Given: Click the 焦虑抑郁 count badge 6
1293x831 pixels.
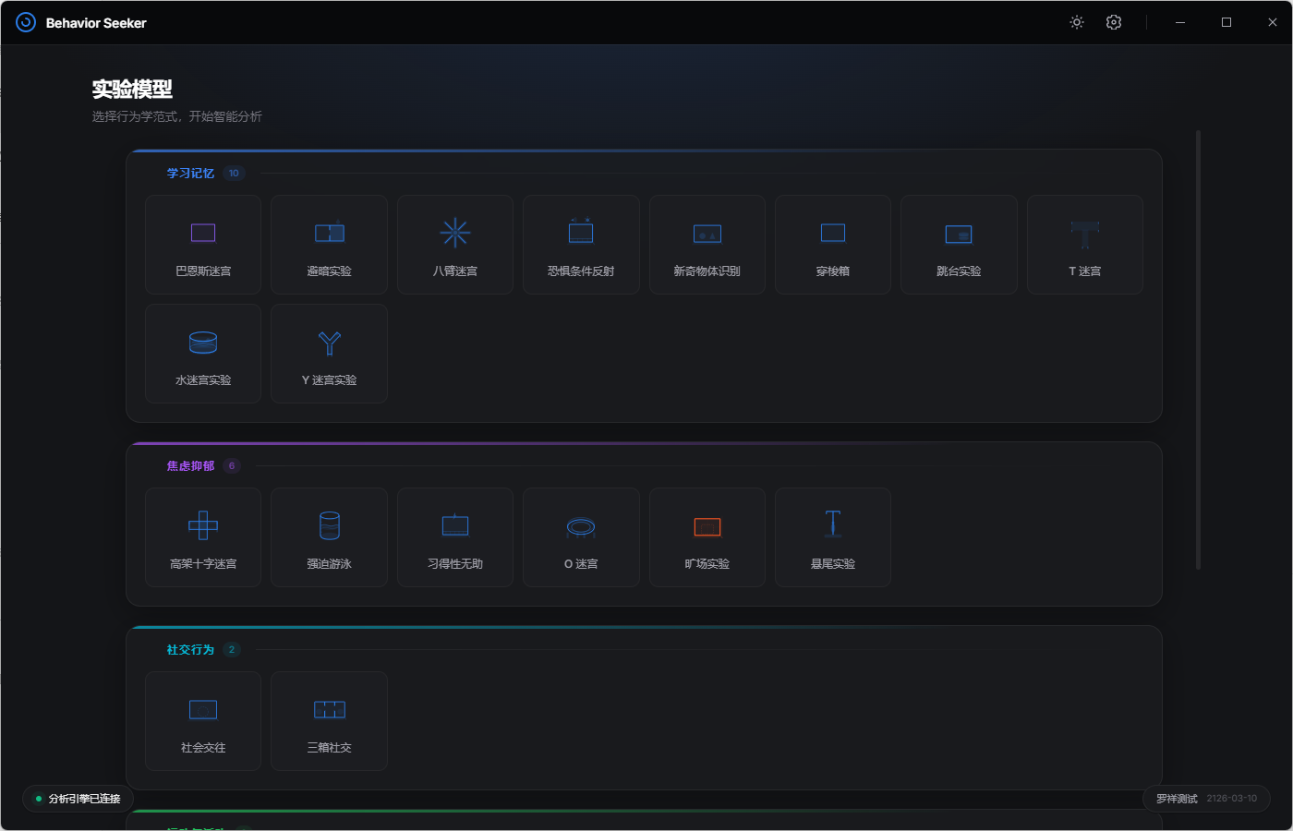Looking at the screenshot, I should coord(232,465).
